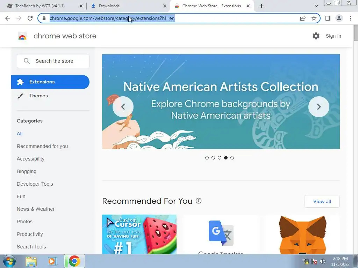Click the browser forward arrow

coord(19,18)
